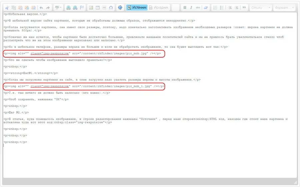This screenshot has width=300, height=187.
Task: Insert special character Omega icon
Action: 111,7
